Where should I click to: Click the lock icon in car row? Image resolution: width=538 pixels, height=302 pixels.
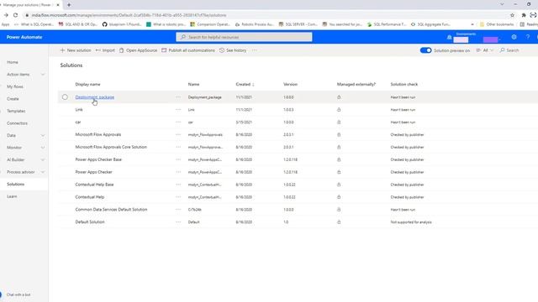pyautogui.click(x=339, y=122)
